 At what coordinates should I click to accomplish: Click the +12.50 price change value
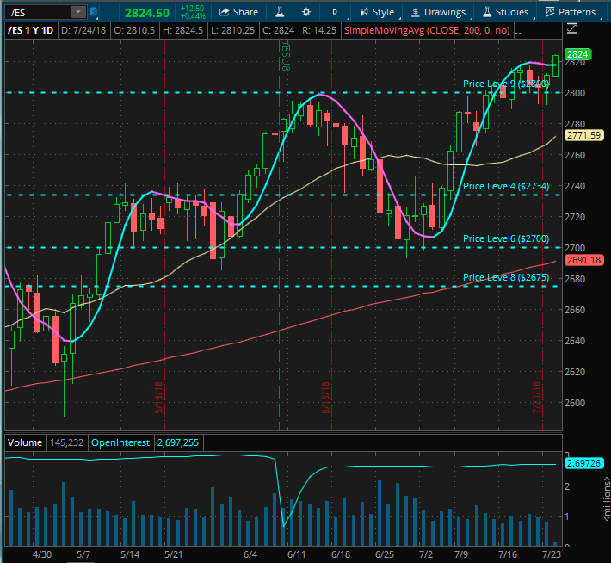tap(193, 9)
